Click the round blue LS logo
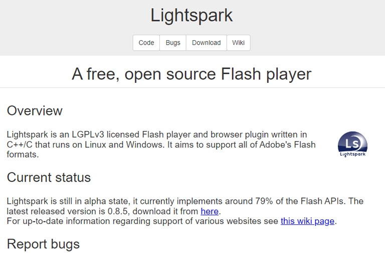The image size is (385, 261). (x=352, y=142)
